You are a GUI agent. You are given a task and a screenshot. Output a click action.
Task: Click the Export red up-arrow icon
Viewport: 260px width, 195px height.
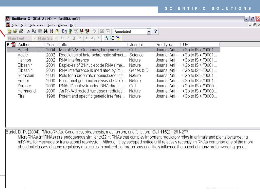[87, 31]
